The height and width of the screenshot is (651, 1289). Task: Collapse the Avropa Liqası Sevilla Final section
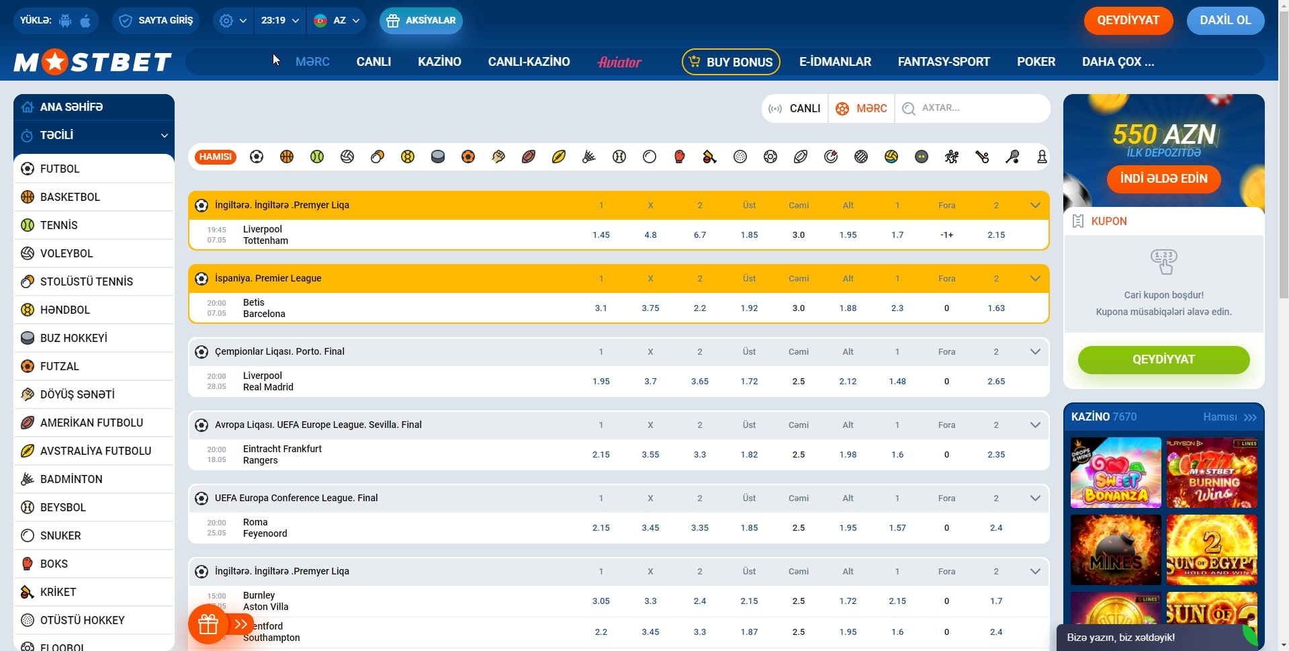(1035, 425)
